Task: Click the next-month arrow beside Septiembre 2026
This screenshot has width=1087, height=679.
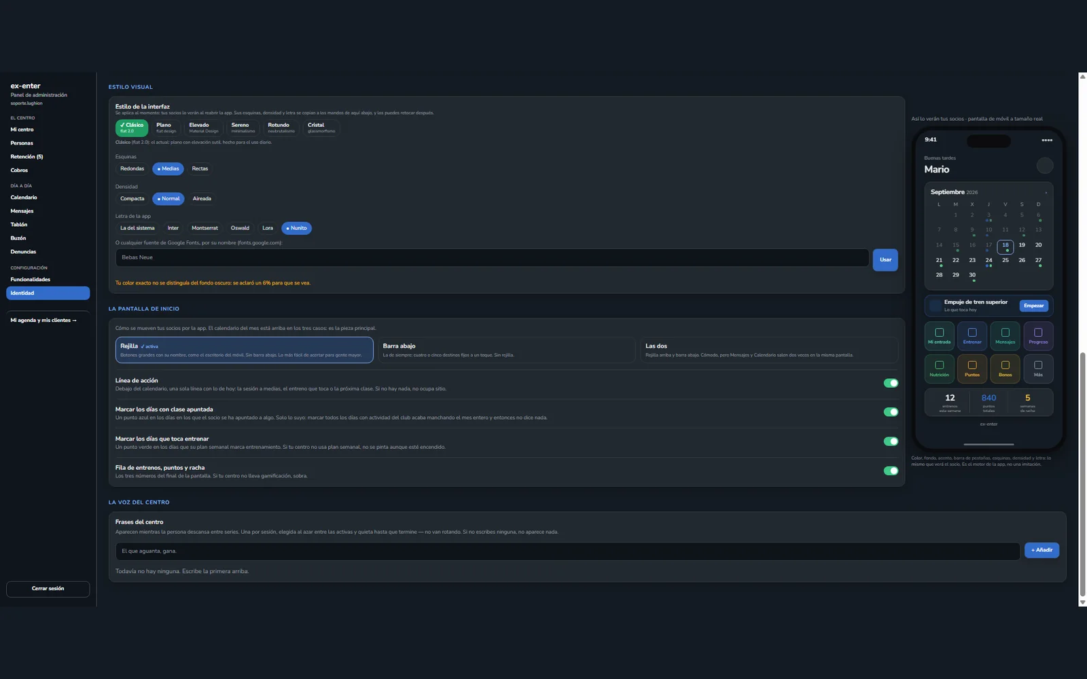Action: click(1046, 192)
